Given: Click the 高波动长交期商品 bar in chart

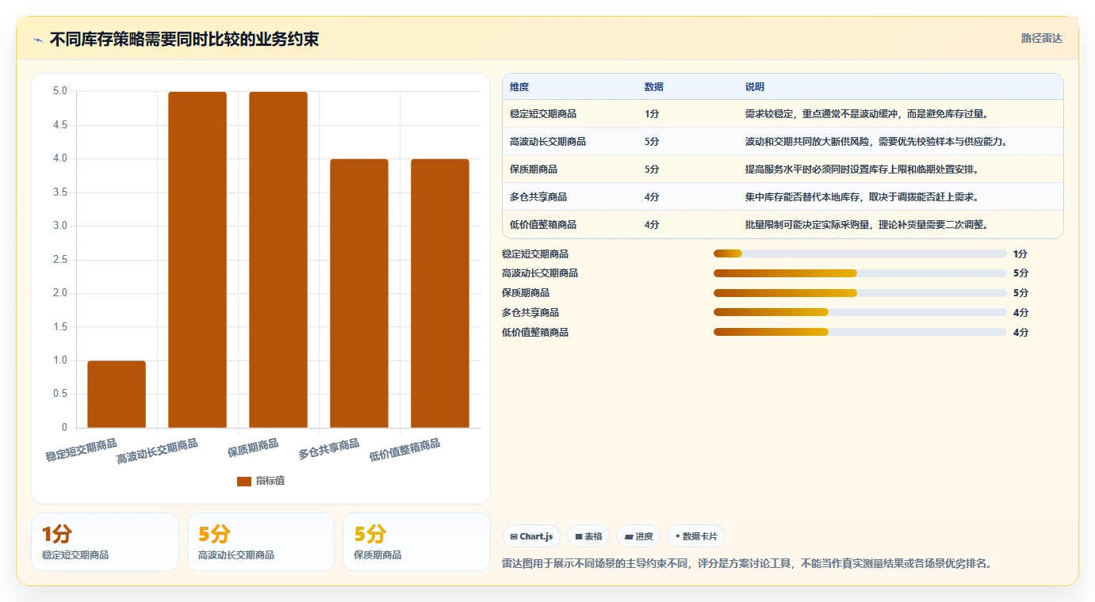Looking at the screenshot, I should point(197,260).
